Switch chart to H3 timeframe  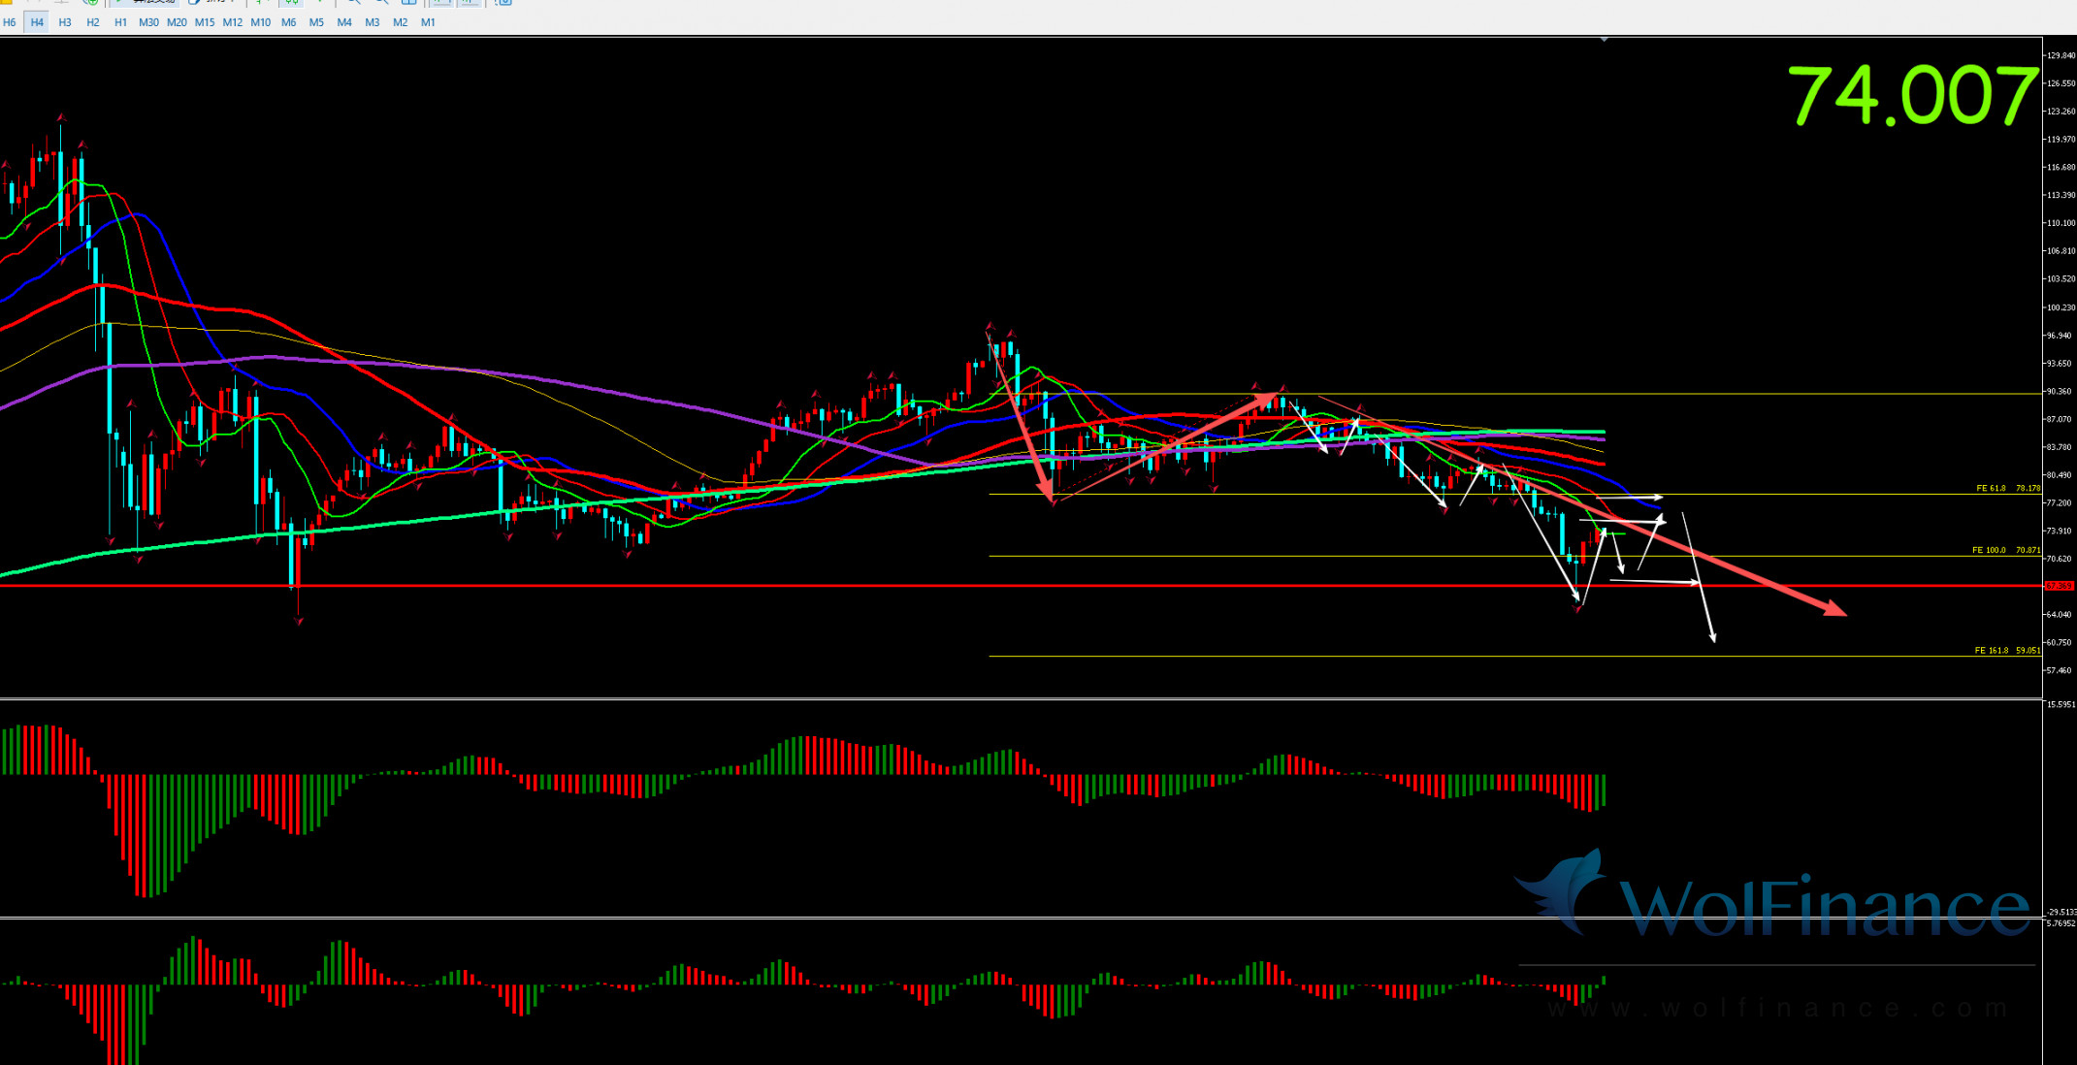65,22
